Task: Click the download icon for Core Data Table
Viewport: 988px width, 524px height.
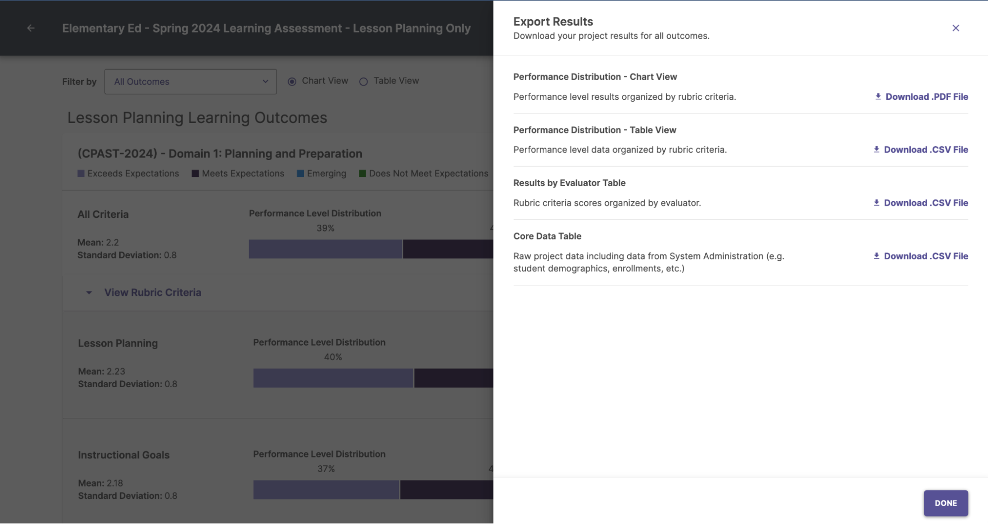Action: tap(875, 256)
